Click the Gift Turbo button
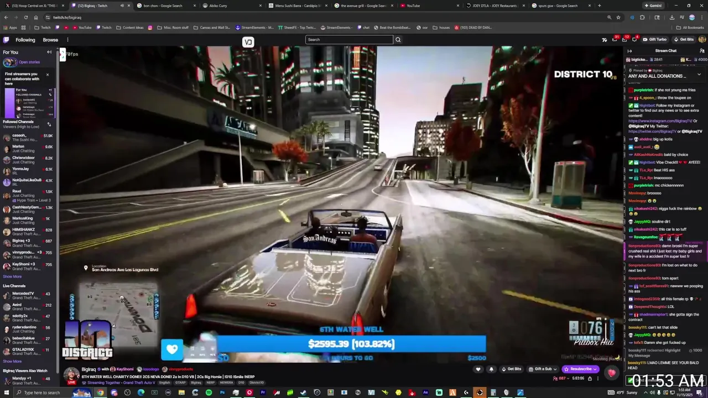Viewport: 708px width, 398px height. pos(654,40)
